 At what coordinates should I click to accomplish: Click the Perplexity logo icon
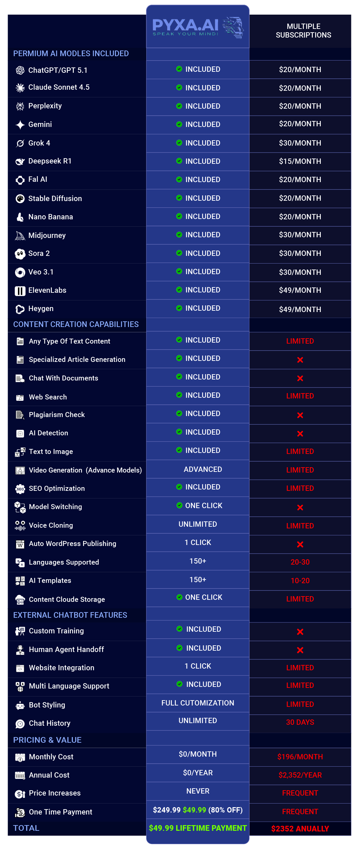coord(20,106)
